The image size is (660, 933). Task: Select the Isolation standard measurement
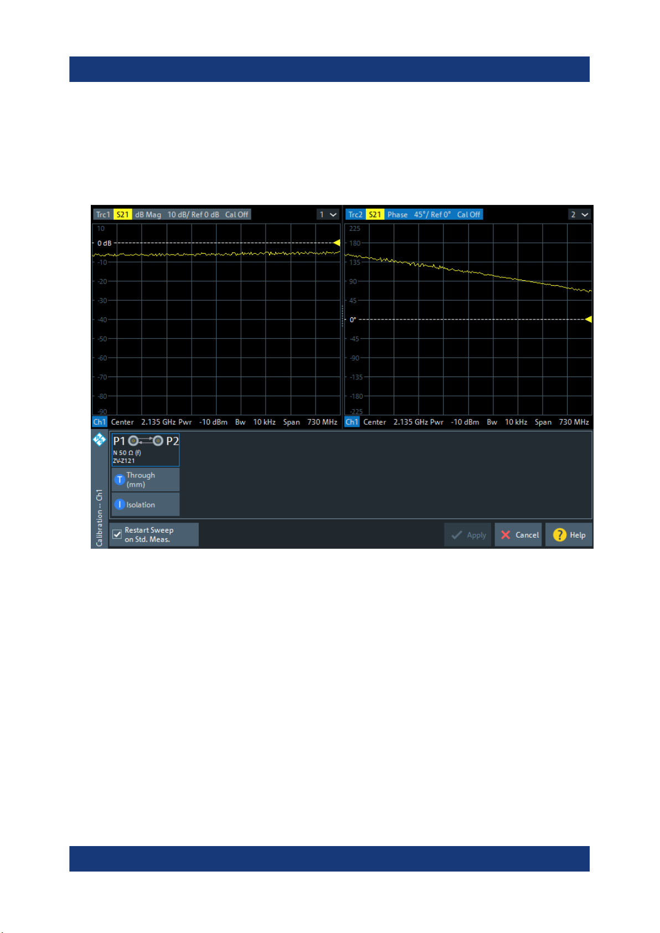[x=146, y=504]
